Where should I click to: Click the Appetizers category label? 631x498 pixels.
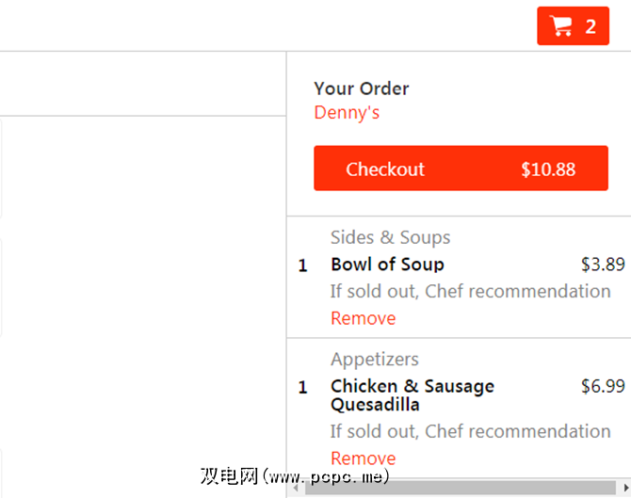pos(374,359)
